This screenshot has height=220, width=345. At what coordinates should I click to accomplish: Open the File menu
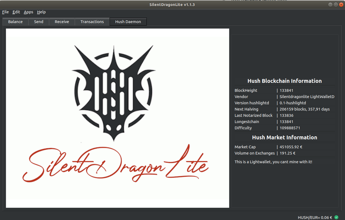tap(5, 12)
